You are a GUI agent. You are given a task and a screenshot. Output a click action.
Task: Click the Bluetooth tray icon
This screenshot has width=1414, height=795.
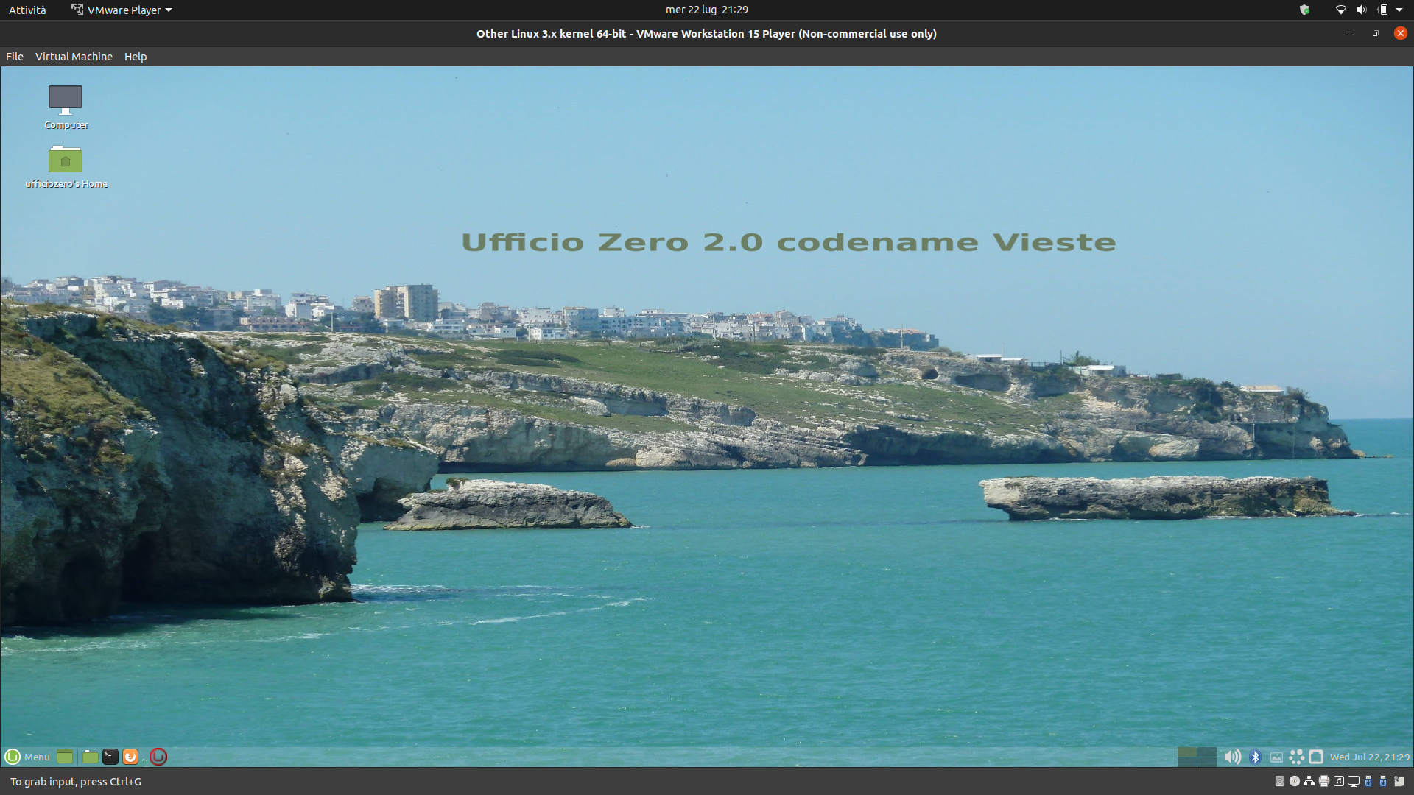(1256, 757)
